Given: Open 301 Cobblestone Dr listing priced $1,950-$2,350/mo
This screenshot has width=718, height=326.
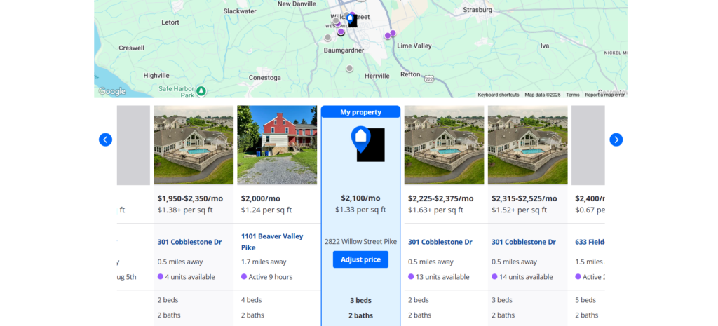Looking at the screenshot, I should click(x=189, y=242).
